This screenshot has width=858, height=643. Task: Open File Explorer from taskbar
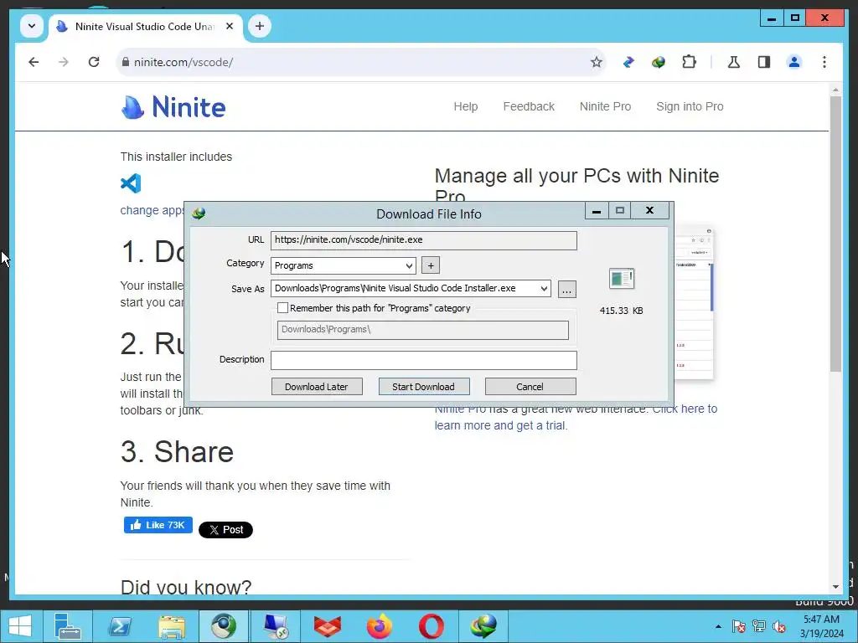click(x=171, y=626)
